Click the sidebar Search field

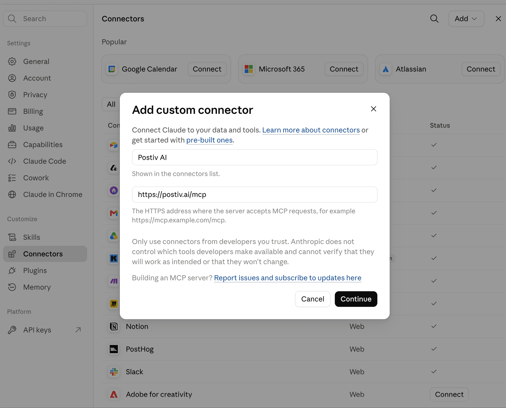pos(45,19)
